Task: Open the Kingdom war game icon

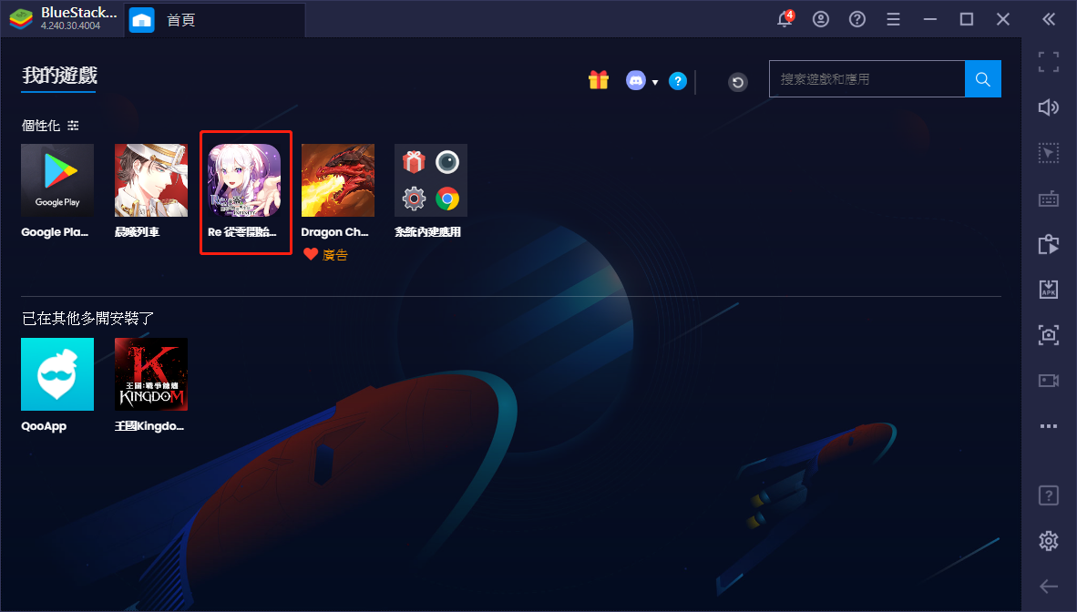Action: (x=151, y=374)
